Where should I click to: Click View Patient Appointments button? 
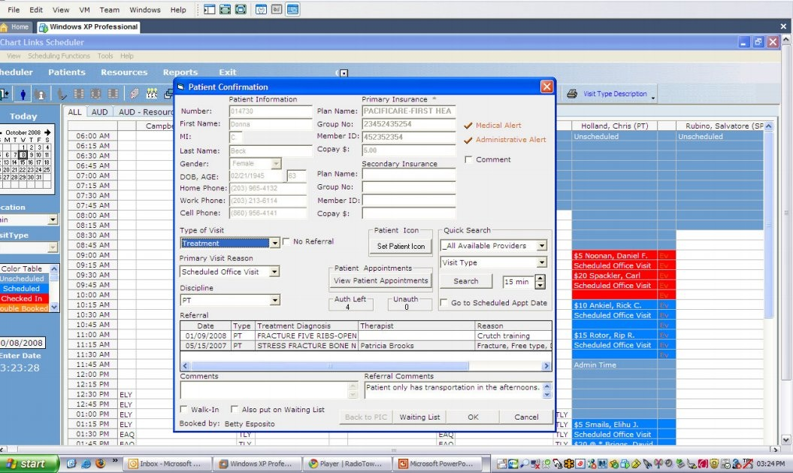pyautogui.click(x=381, y=280)
